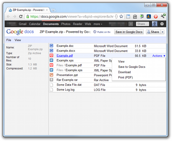Open the File menu
Screen dimensions: 172x141
9,40
